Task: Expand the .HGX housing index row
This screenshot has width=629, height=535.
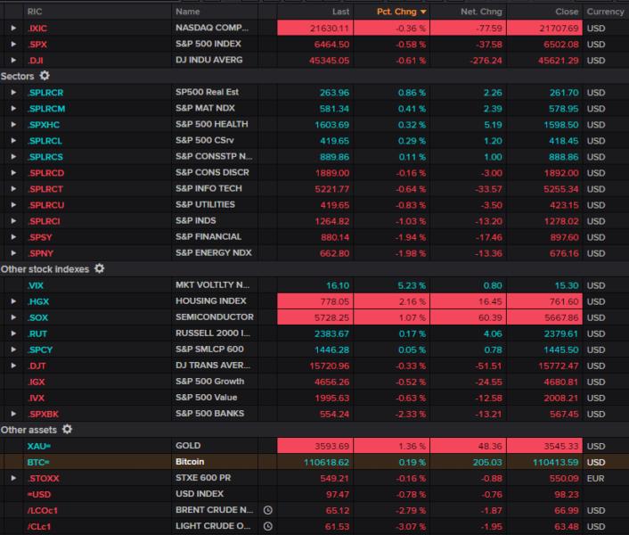Action: pos(13,301)
